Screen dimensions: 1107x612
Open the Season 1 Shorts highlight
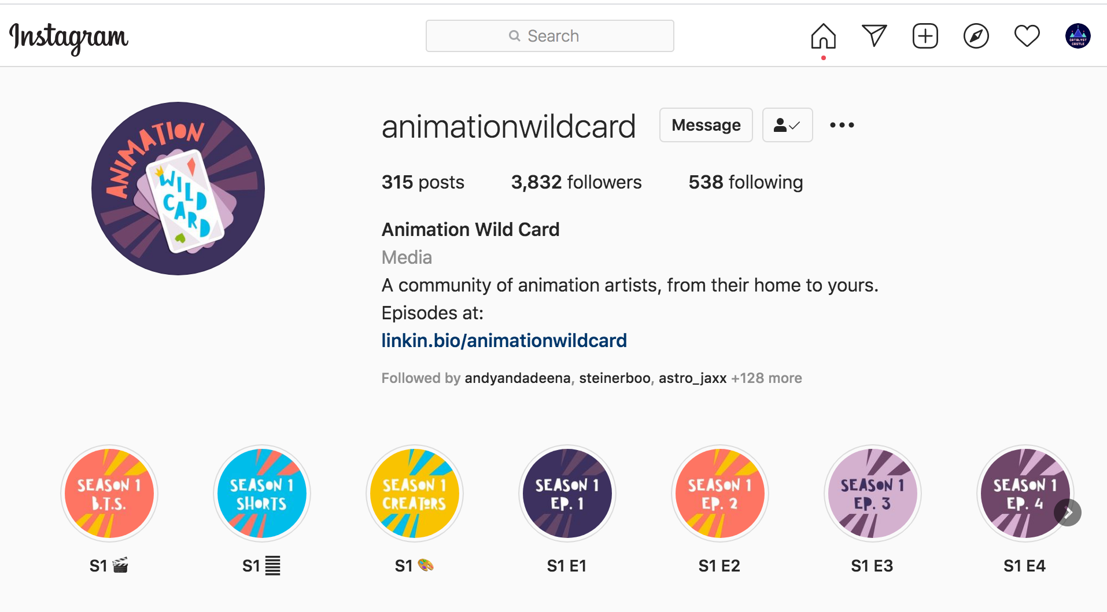click(262, 493)
